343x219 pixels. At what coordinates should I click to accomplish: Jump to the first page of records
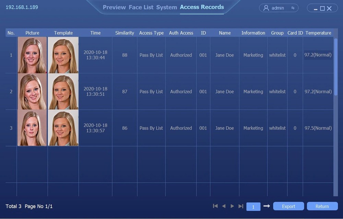click(215, 206)
